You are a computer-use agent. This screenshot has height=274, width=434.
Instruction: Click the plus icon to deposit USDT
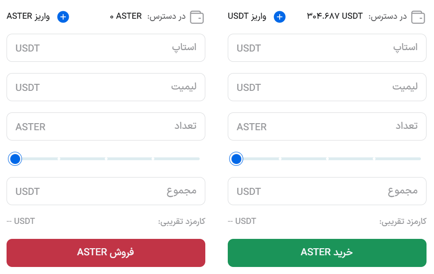(x=279, y=17)
